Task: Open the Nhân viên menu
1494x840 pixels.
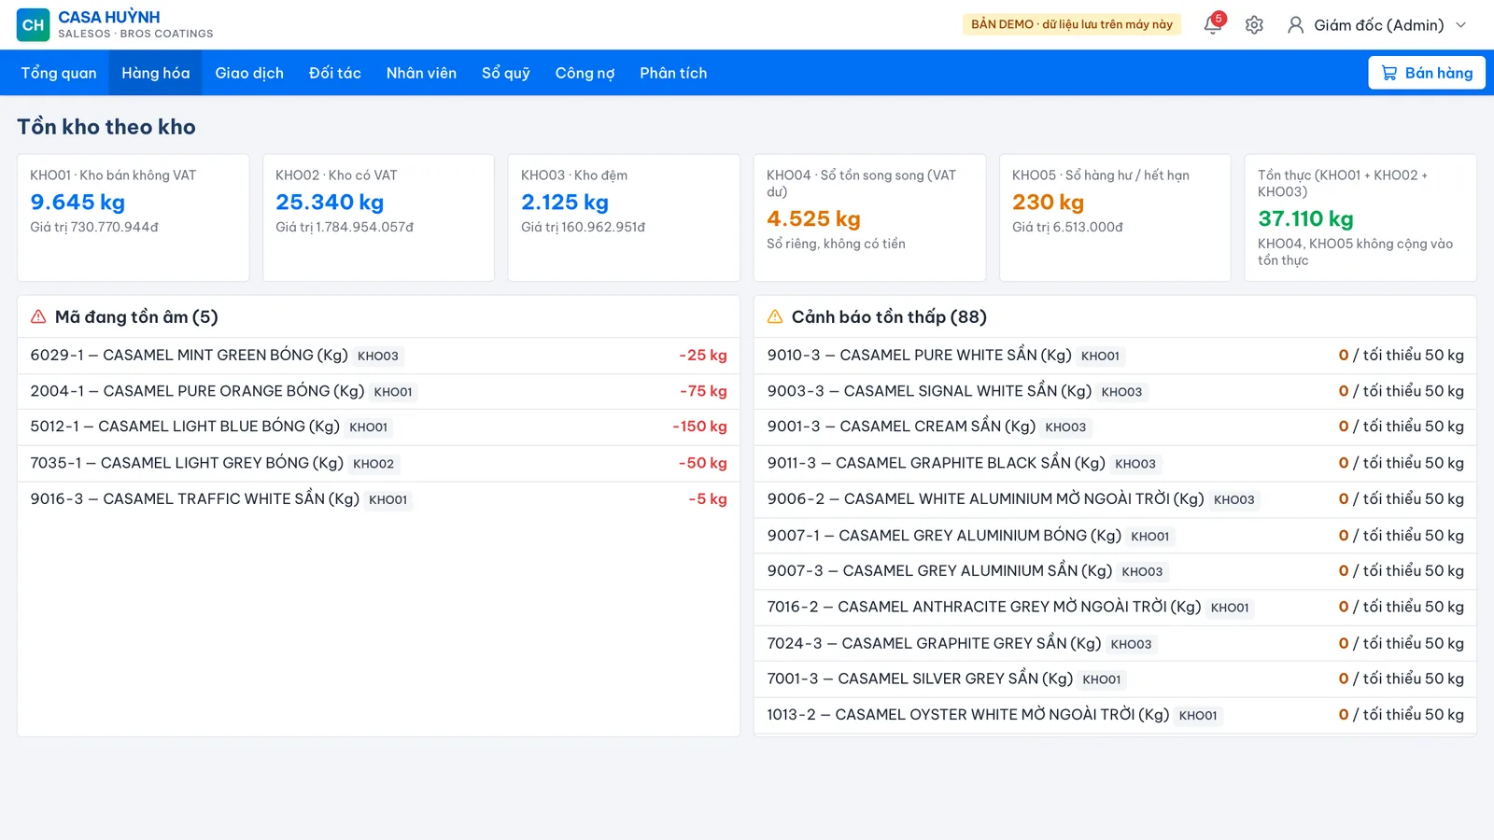Action: pyautogui.click(x=421, y=73)
